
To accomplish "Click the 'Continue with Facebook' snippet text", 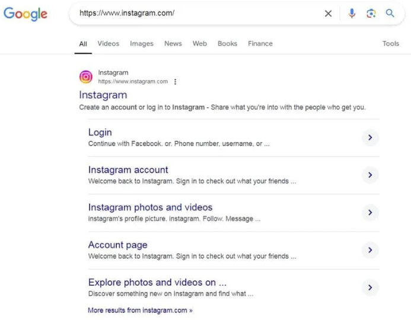I will (179, 144).
